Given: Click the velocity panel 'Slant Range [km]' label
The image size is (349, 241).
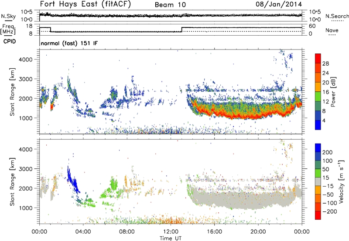Looking at the screenshot, I should 12,182.
